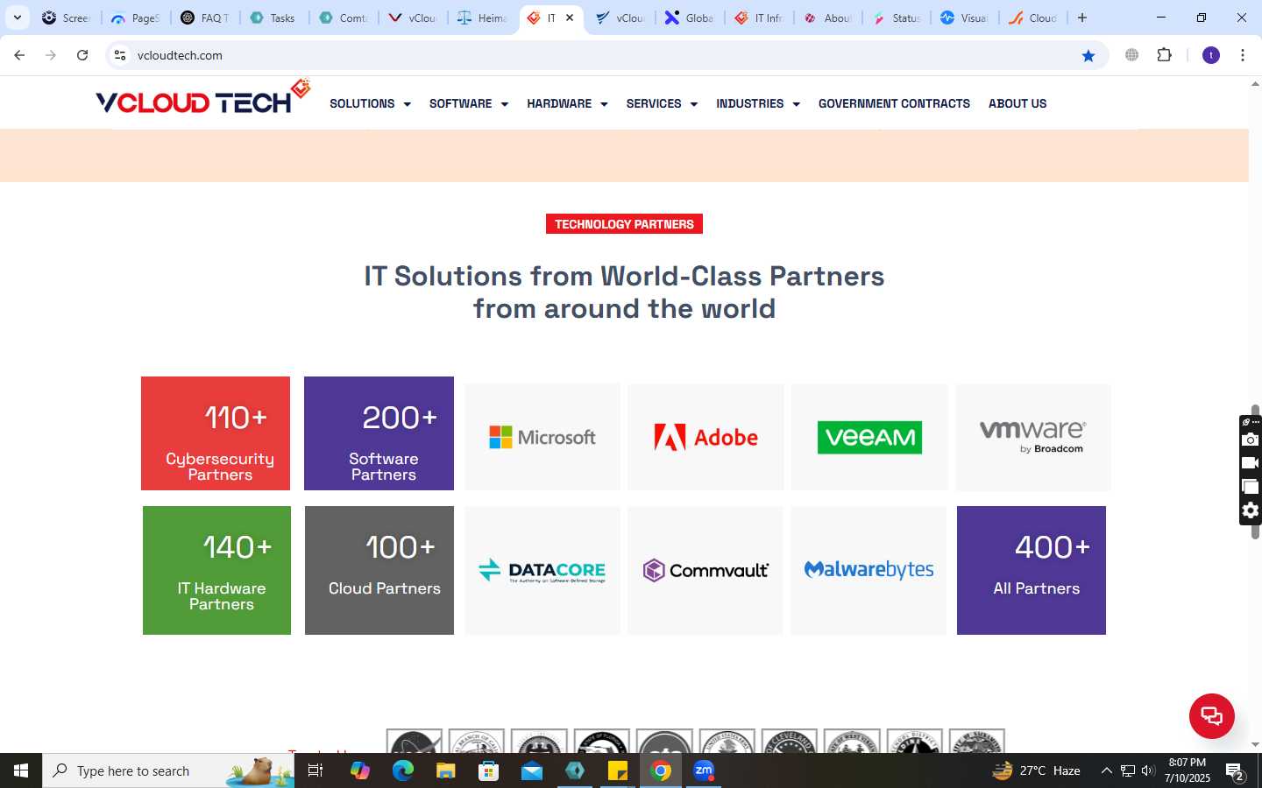View site information icon in address bar

120,55
